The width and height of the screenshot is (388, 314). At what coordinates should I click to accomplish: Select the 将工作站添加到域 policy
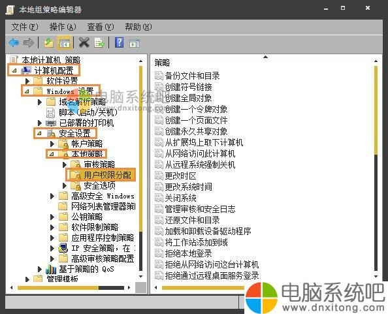coord(196,242)
